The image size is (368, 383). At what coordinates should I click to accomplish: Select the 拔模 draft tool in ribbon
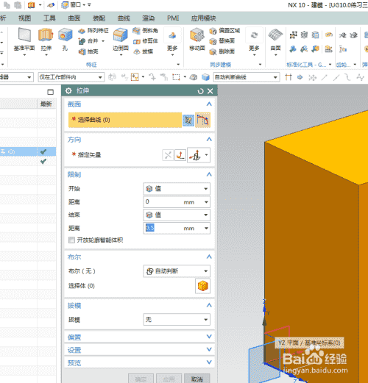(144, 51)
